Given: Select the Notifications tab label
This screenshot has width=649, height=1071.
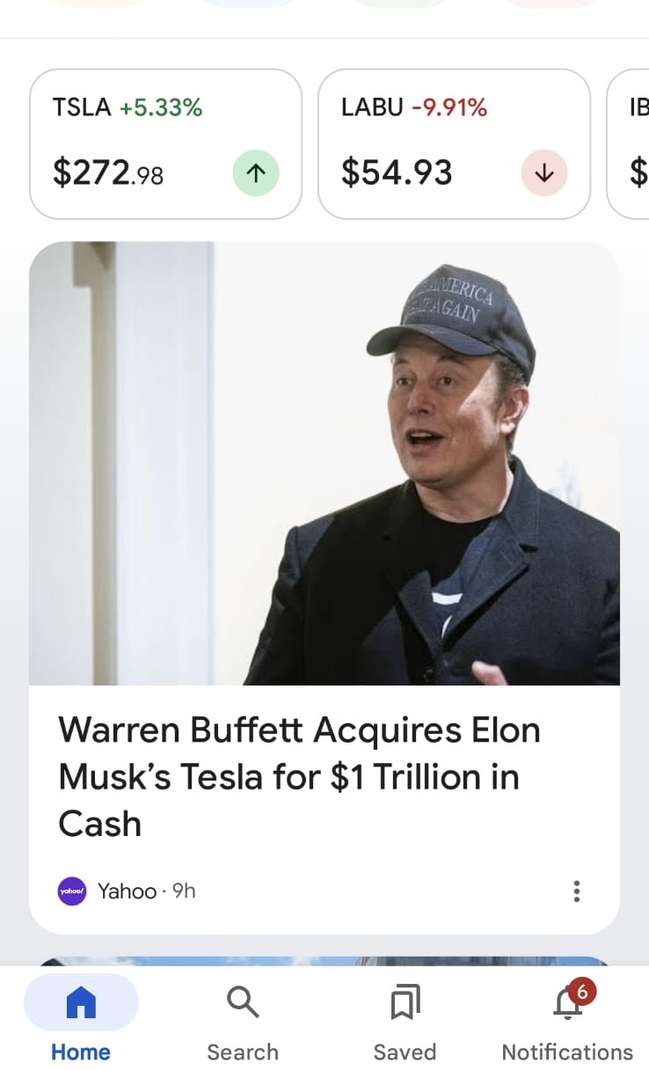Looking at the screenshot, I should [x=567, y=1052].
